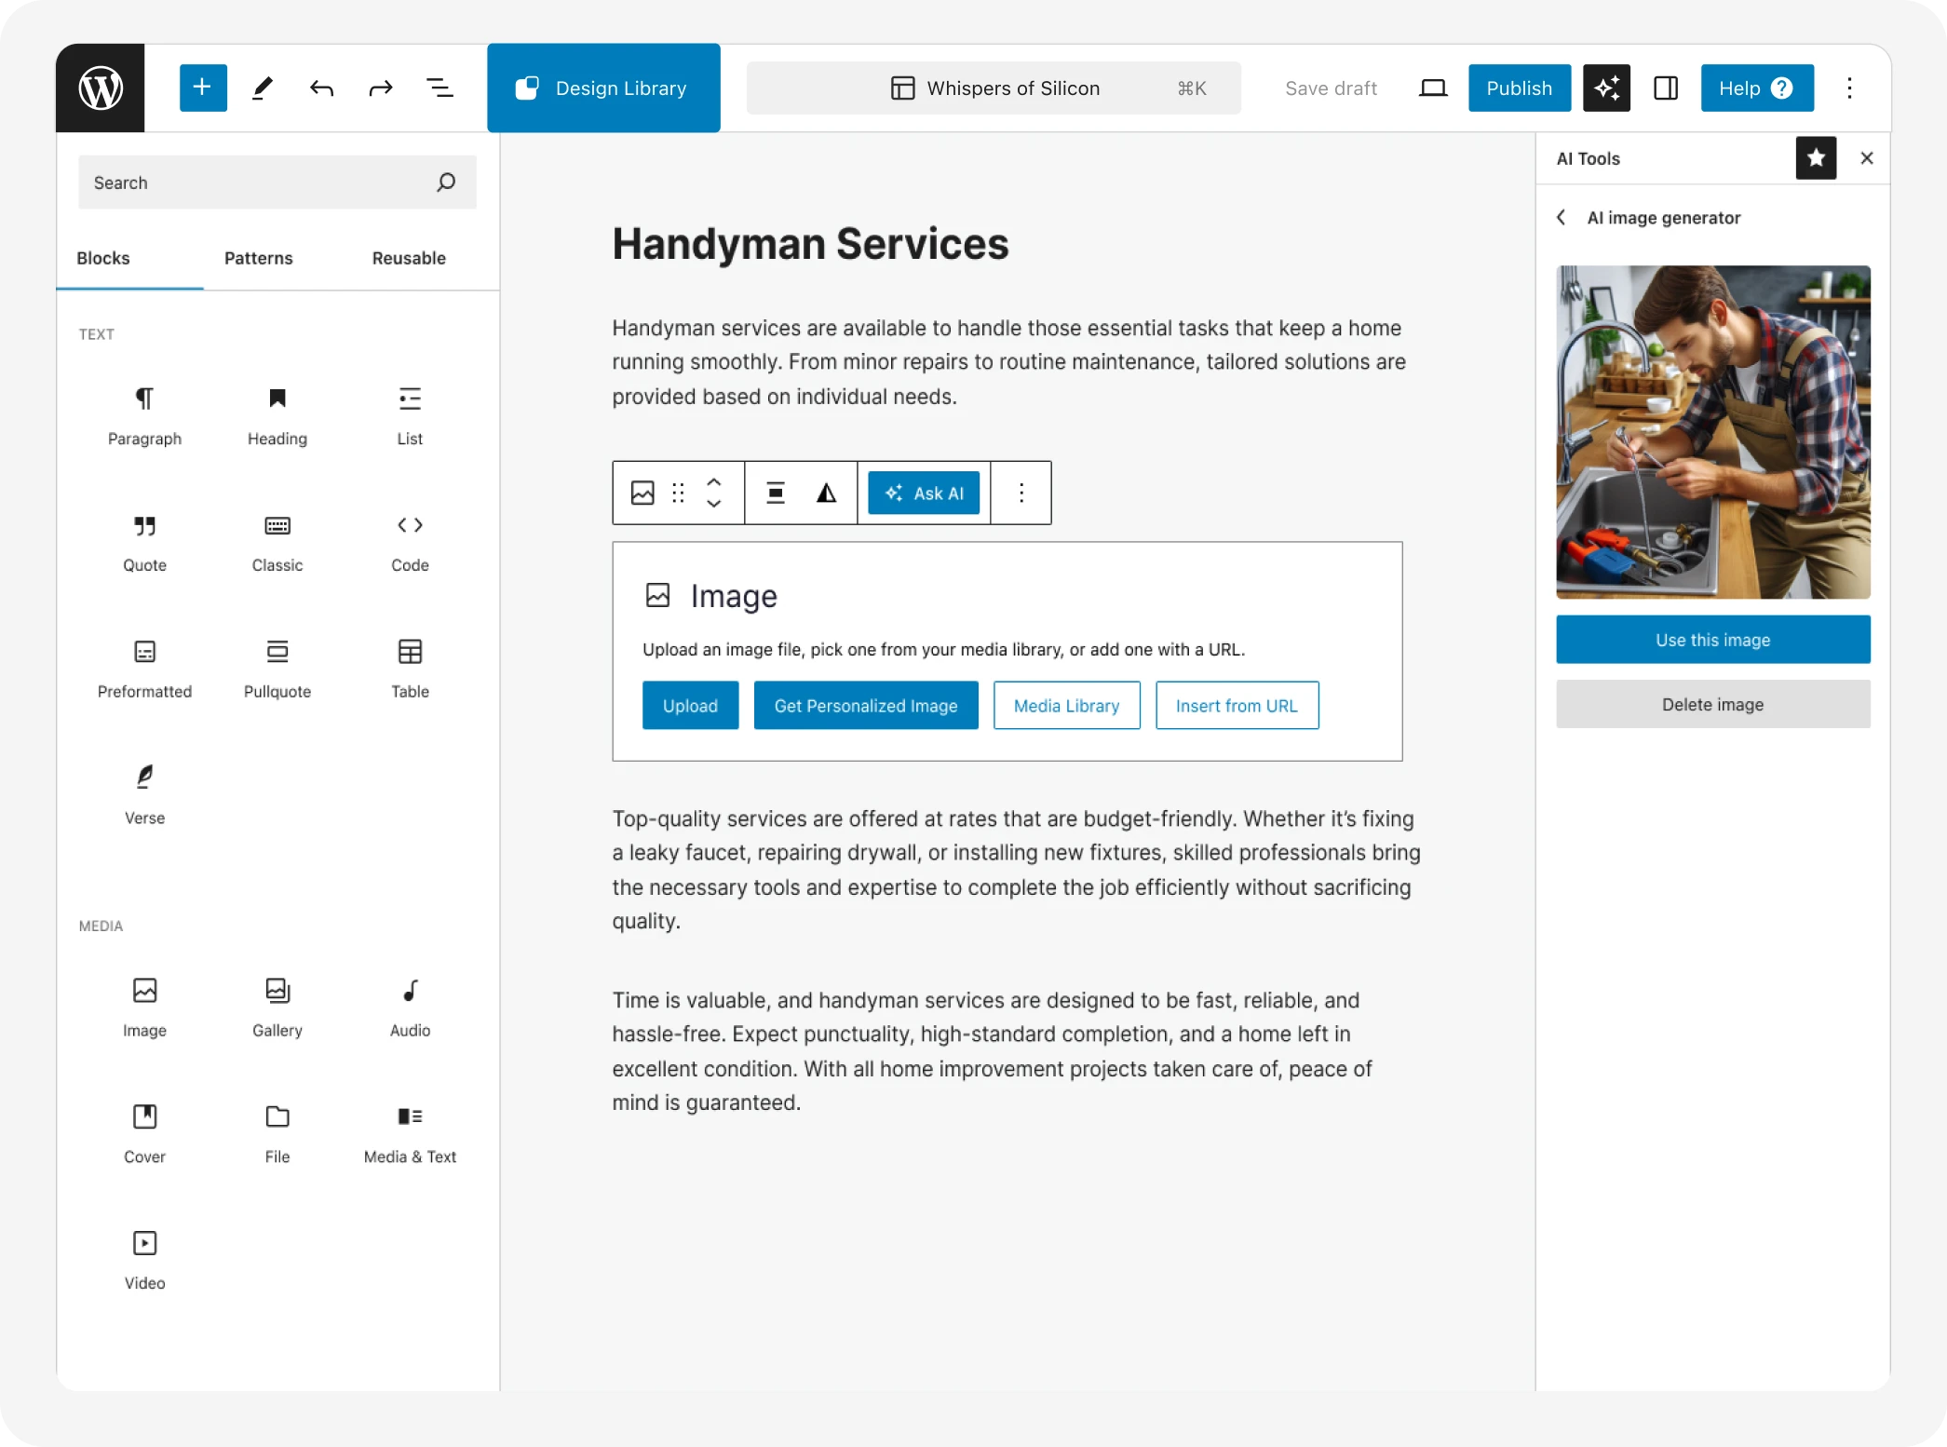The width and height of the screenshot is (1947, 1447).
Task: Click the Video block icon
Action: click(144, 1242)
